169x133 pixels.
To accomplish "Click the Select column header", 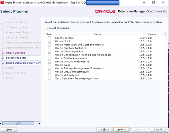I will click(50, 34).
